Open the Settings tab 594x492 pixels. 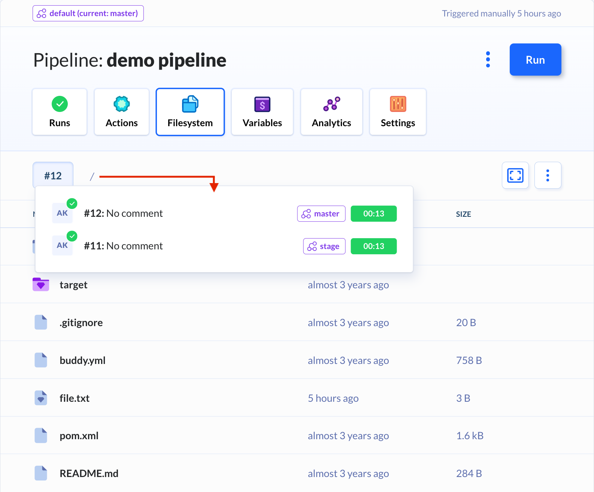[398, 112]
